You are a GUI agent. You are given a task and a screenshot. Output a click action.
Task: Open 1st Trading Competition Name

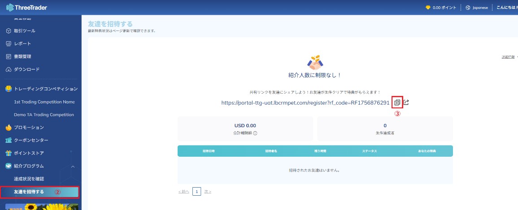pyautogui.click(x=44, y=102)
